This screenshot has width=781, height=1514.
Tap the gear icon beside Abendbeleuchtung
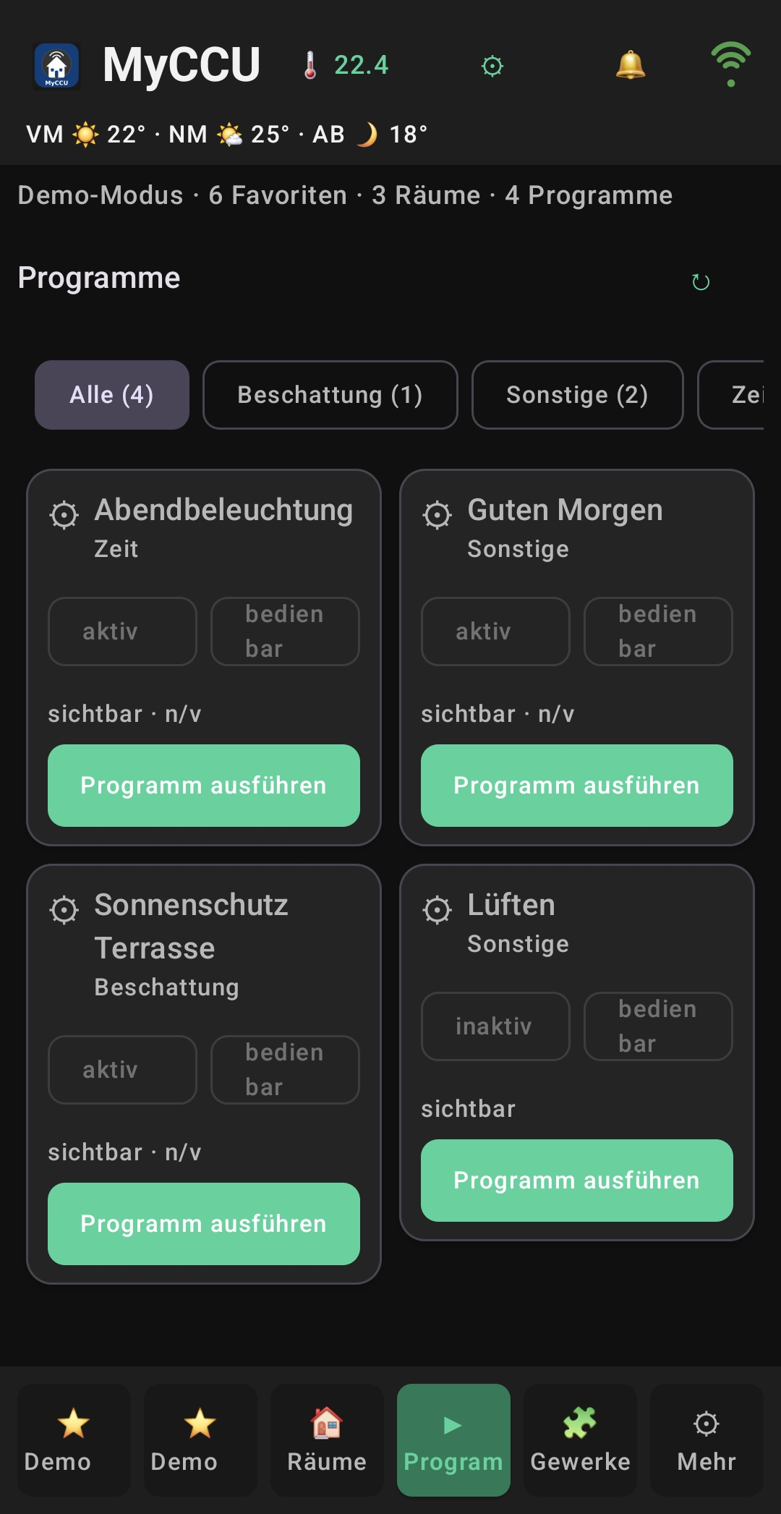pyautogui.click(x=64, y=515)
